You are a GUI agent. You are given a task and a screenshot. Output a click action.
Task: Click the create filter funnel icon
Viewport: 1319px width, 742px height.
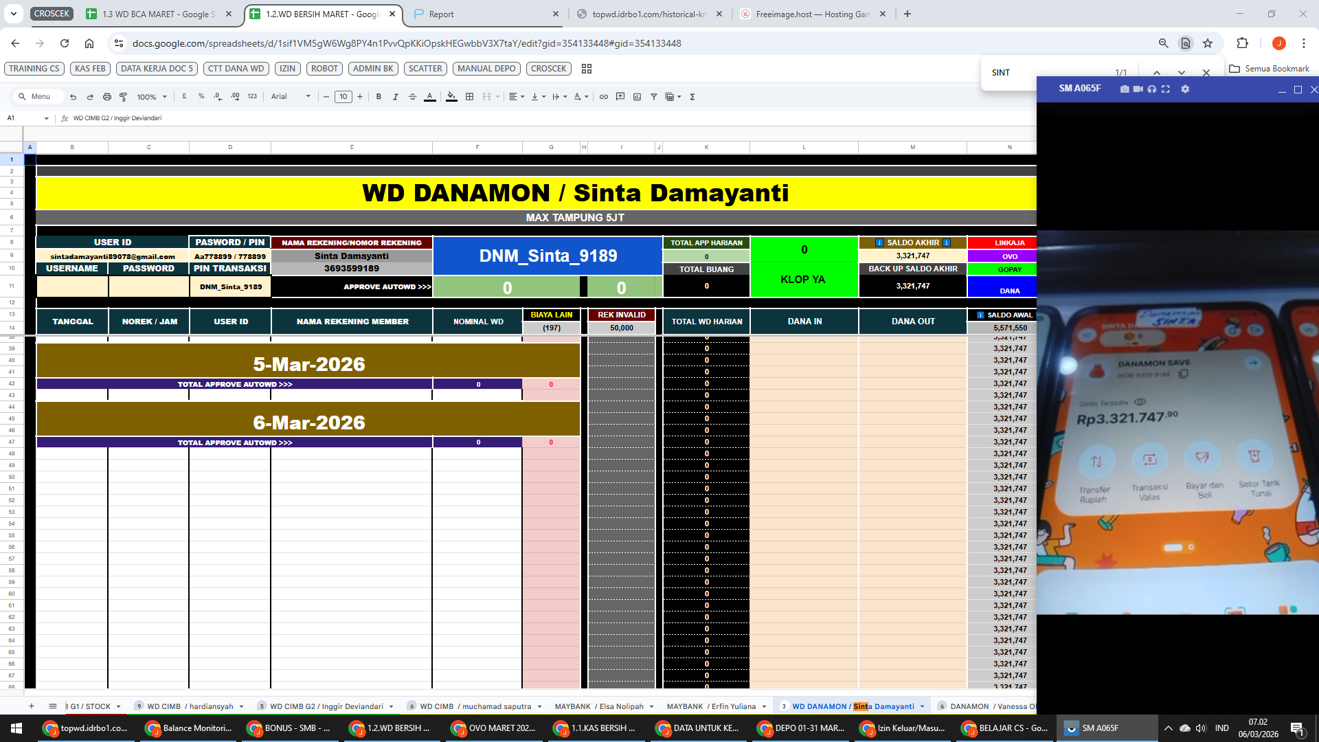pyautogui.click(x=654, y=97)
